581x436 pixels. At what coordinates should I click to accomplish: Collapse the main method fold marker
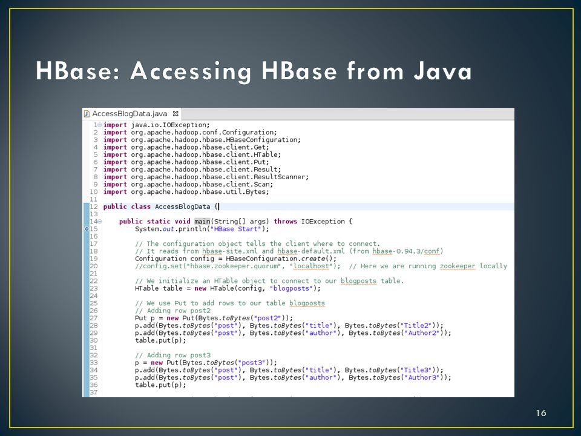coord(100,222)
